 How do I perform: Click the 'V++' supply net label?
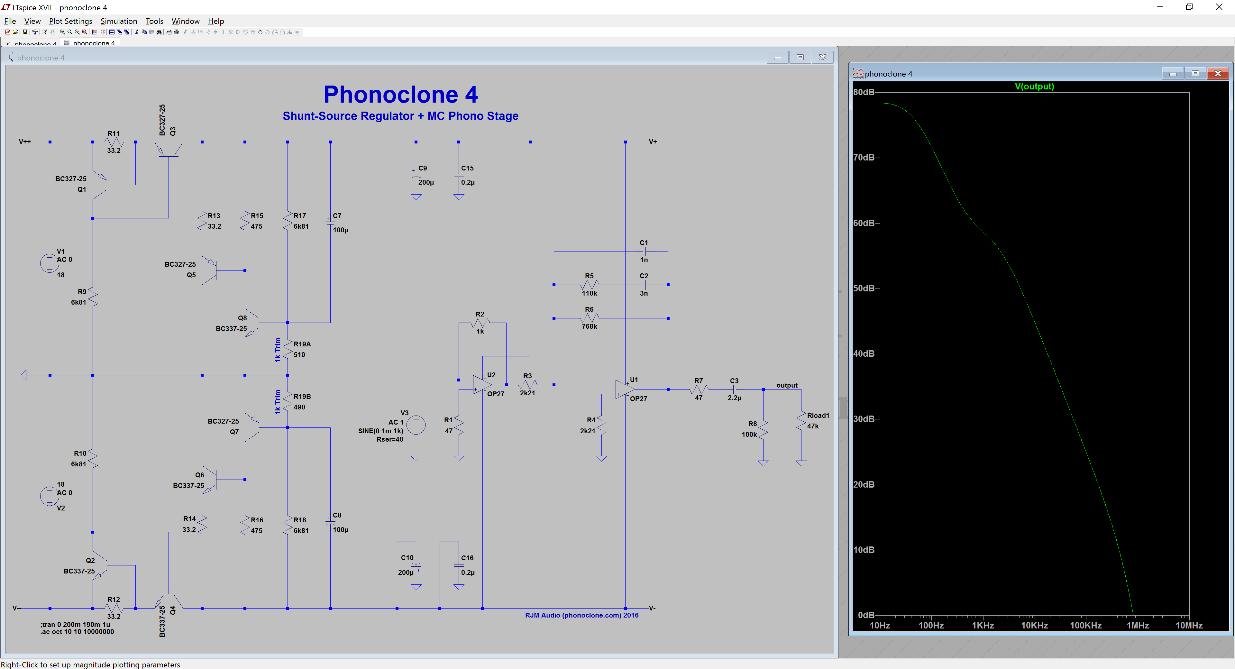25,142
